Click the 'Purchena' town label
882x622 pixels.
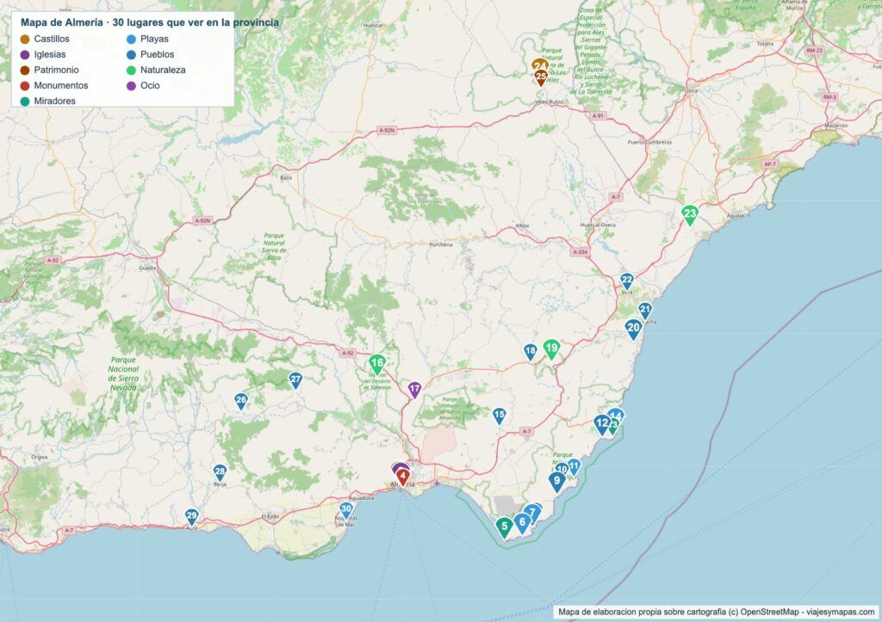pyautogui.click(x=440, y=244)
